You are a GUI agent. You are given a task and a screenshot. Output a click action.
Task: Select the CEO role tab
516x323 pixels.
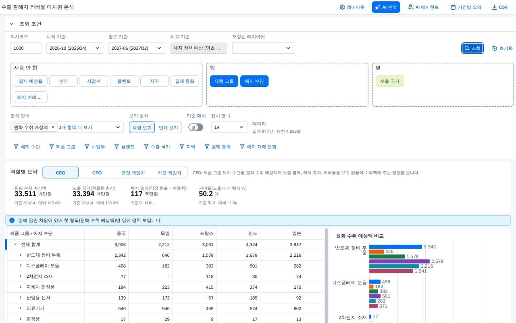pyautogui.click(x=60, y=173)
